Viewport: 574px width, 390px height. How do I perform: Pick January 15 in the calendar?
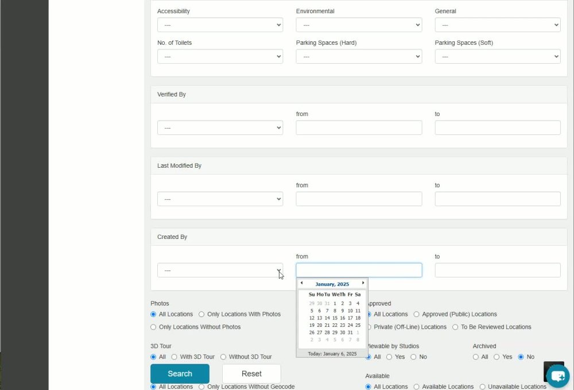pyautogui.click(x=335, y=318)
